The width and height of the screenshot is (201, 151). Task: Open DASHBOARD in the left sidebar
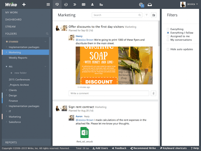(x=13, y=19)
